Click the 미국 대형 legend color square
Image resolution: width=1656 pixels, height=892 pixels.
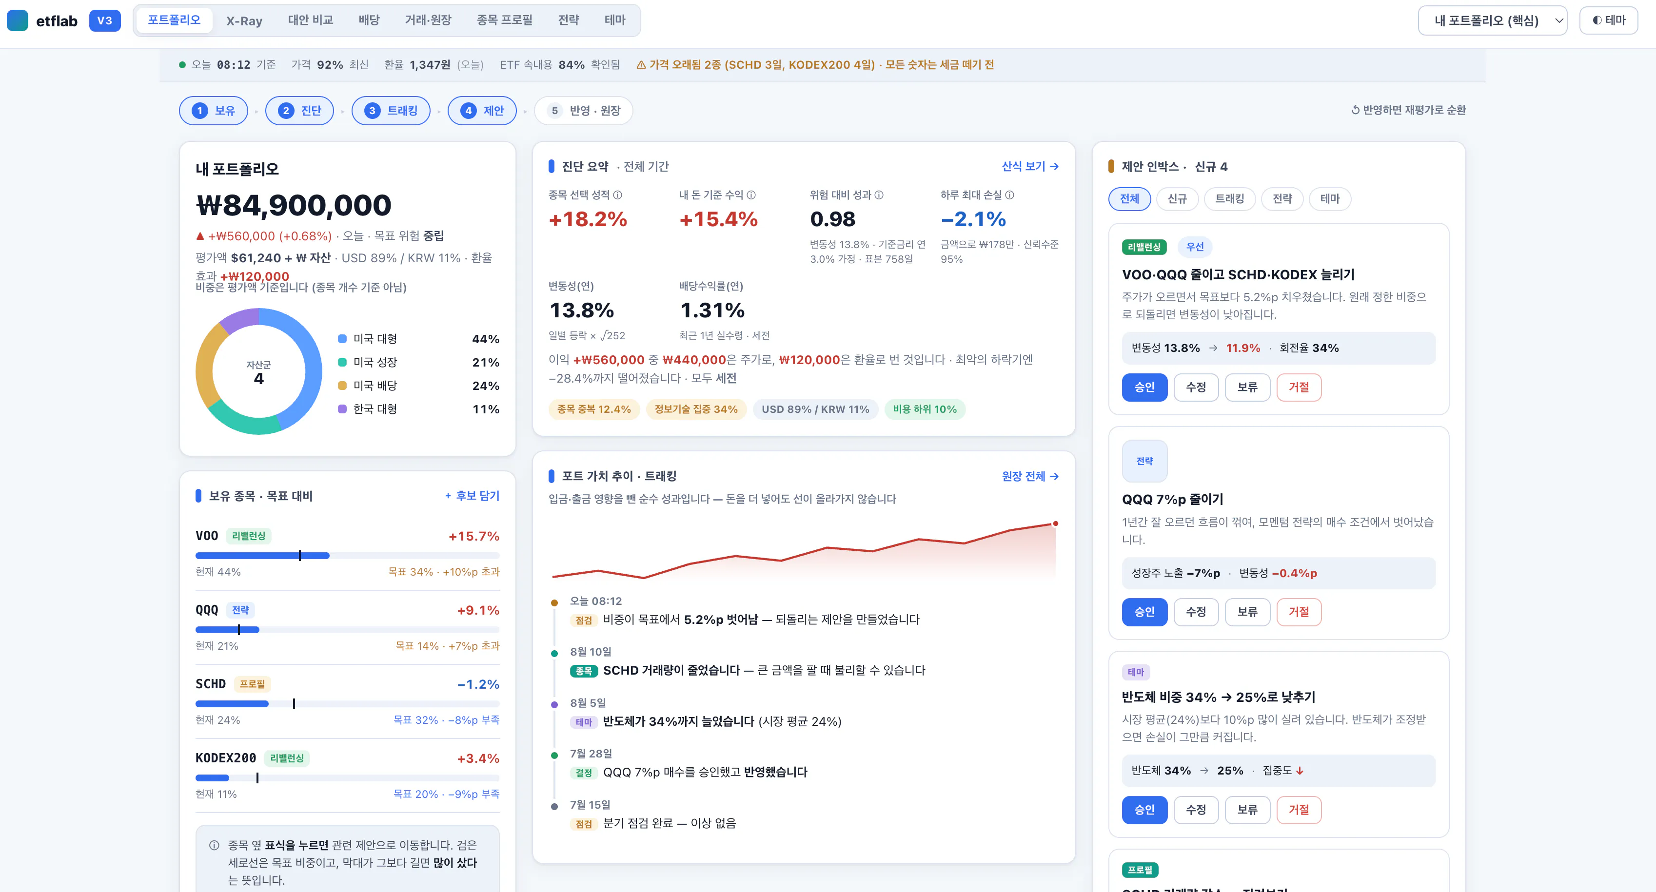pos(343,339)
